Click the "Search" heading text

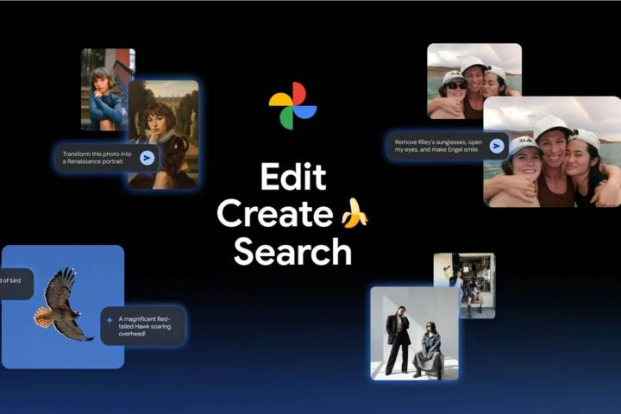[x=292, y=252]
